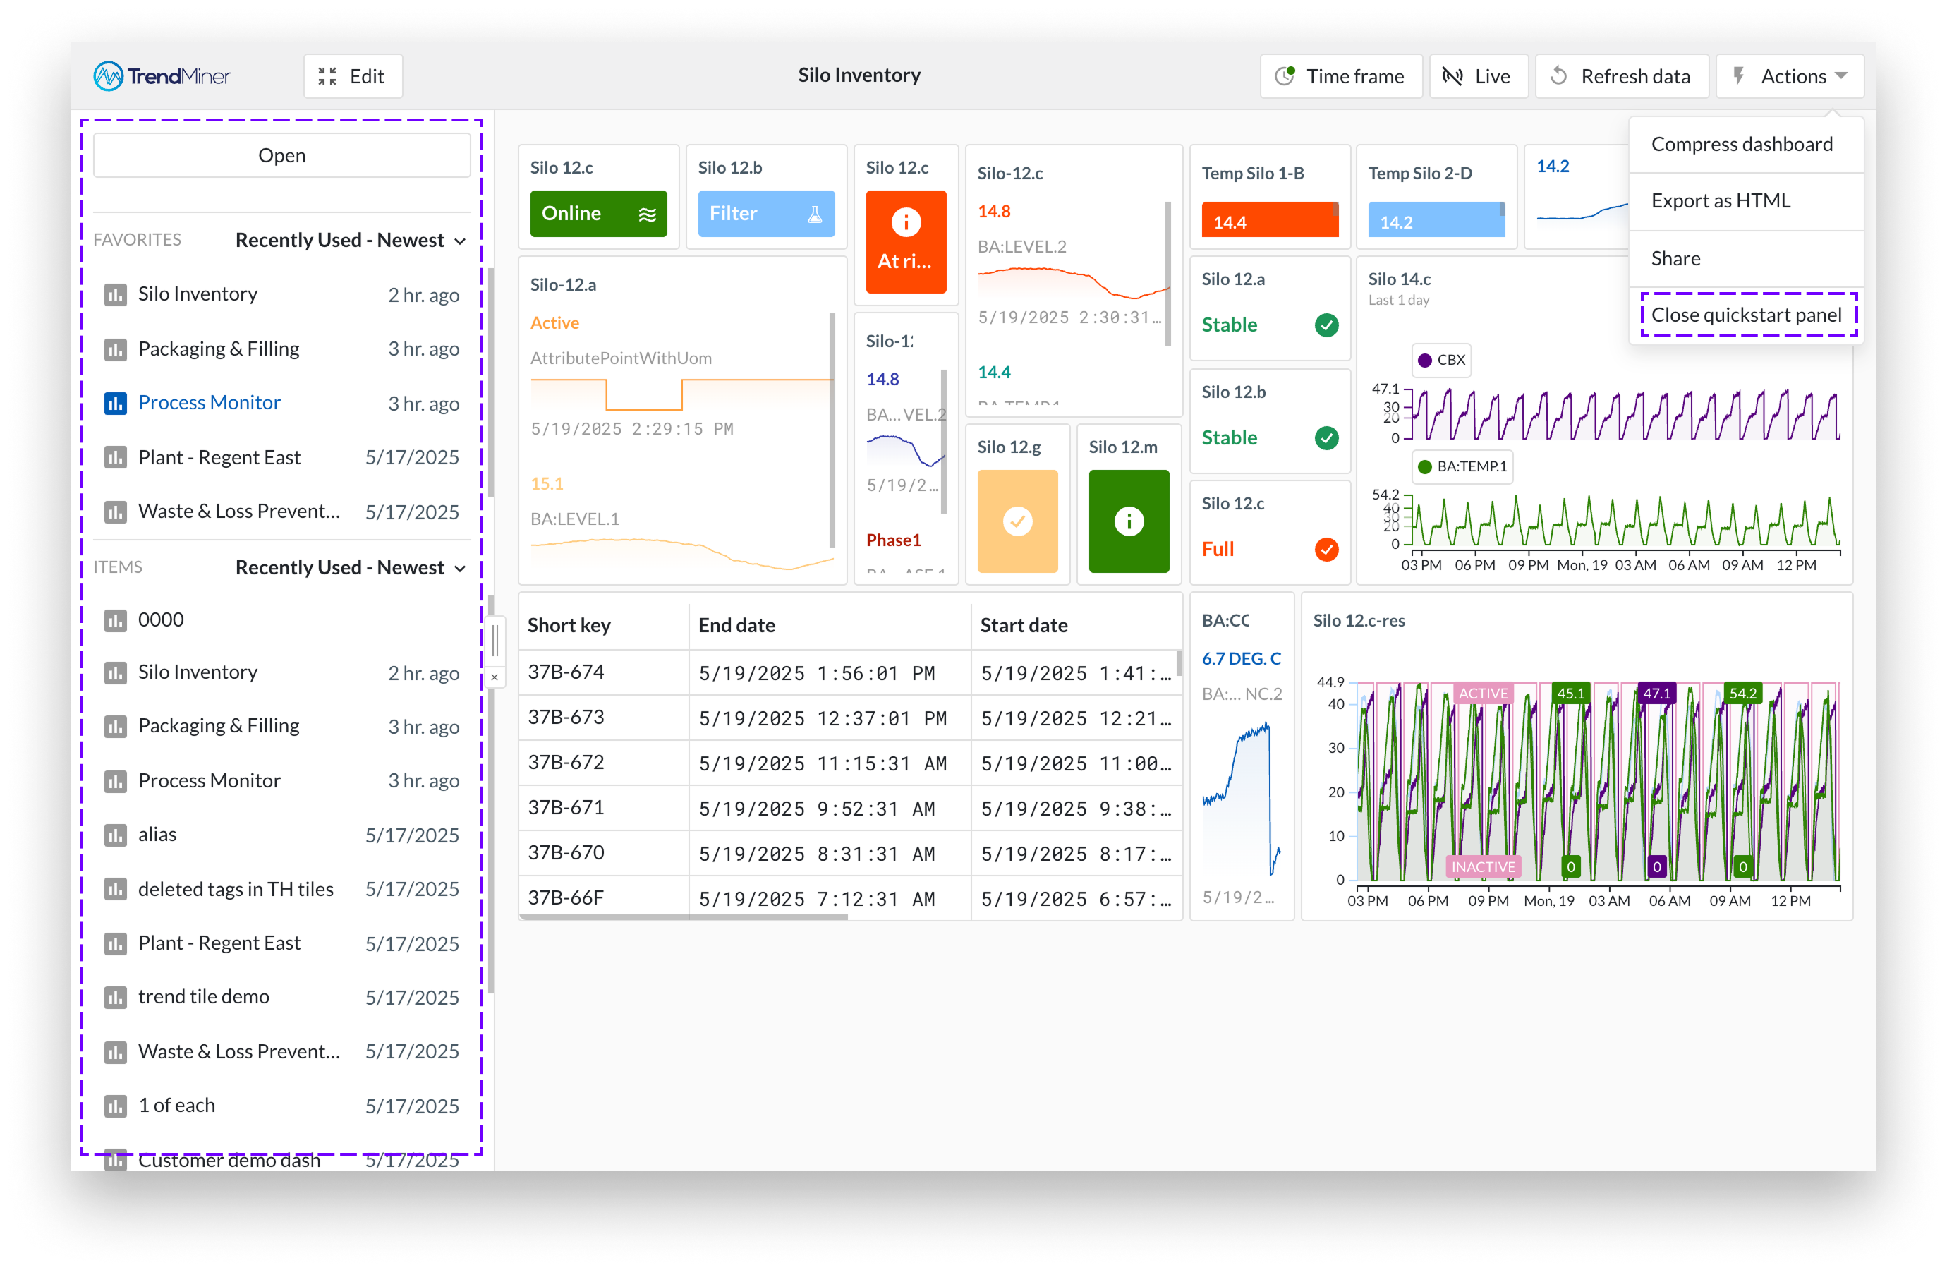Image resolution: width=1947 pixels, height=1270 pixels.
Task: Click the dashboard icon next to 0000 item
Action: 116,620
